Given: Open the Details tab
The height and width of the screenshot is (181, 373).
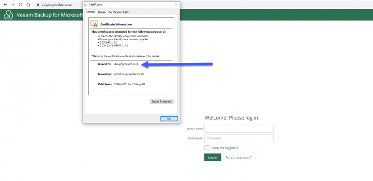Looking at the screenshot, I should 102,12.
